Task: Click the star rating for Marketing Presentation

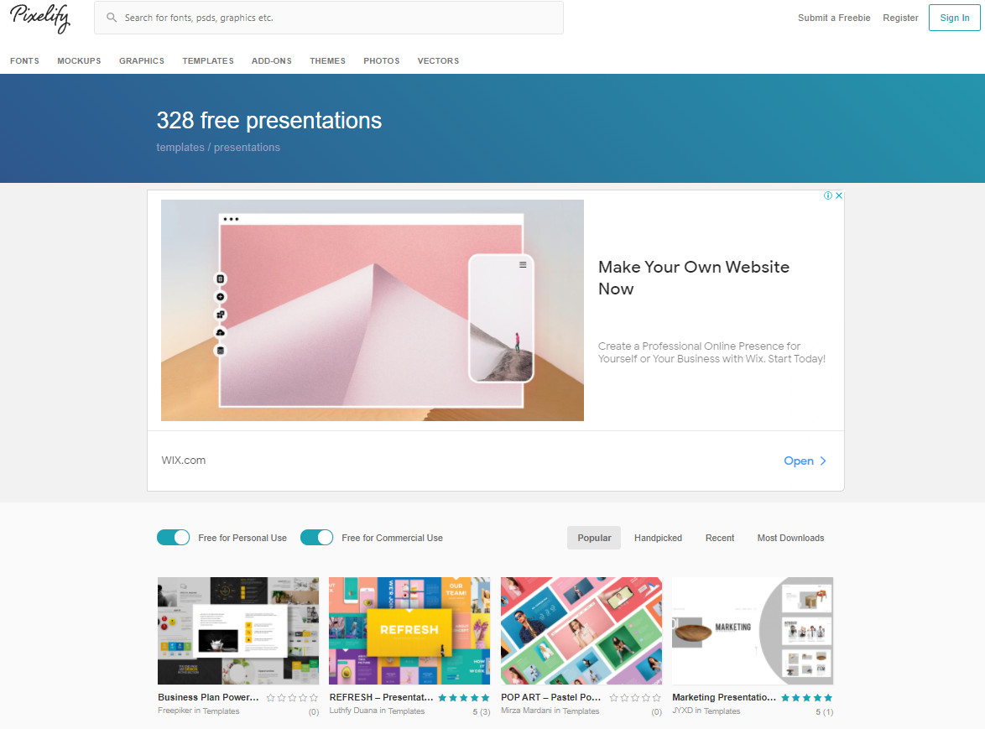Action: 806,698
